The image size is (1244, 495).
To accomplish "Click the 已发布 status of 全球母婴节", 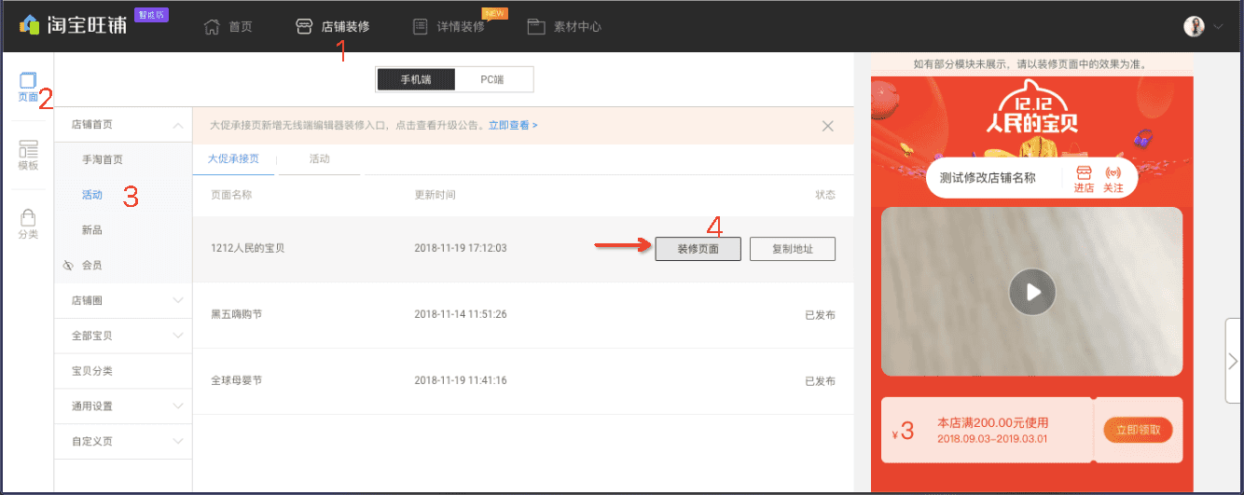I will (x=820, y=381).
